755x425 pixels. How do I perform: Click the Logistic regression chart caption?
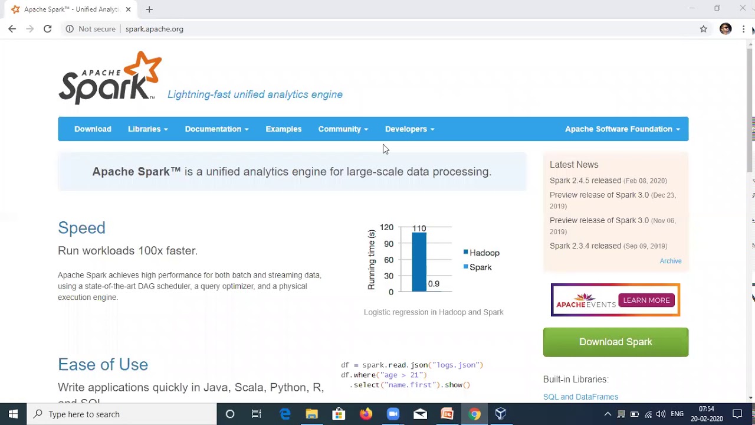coord(434,312)
